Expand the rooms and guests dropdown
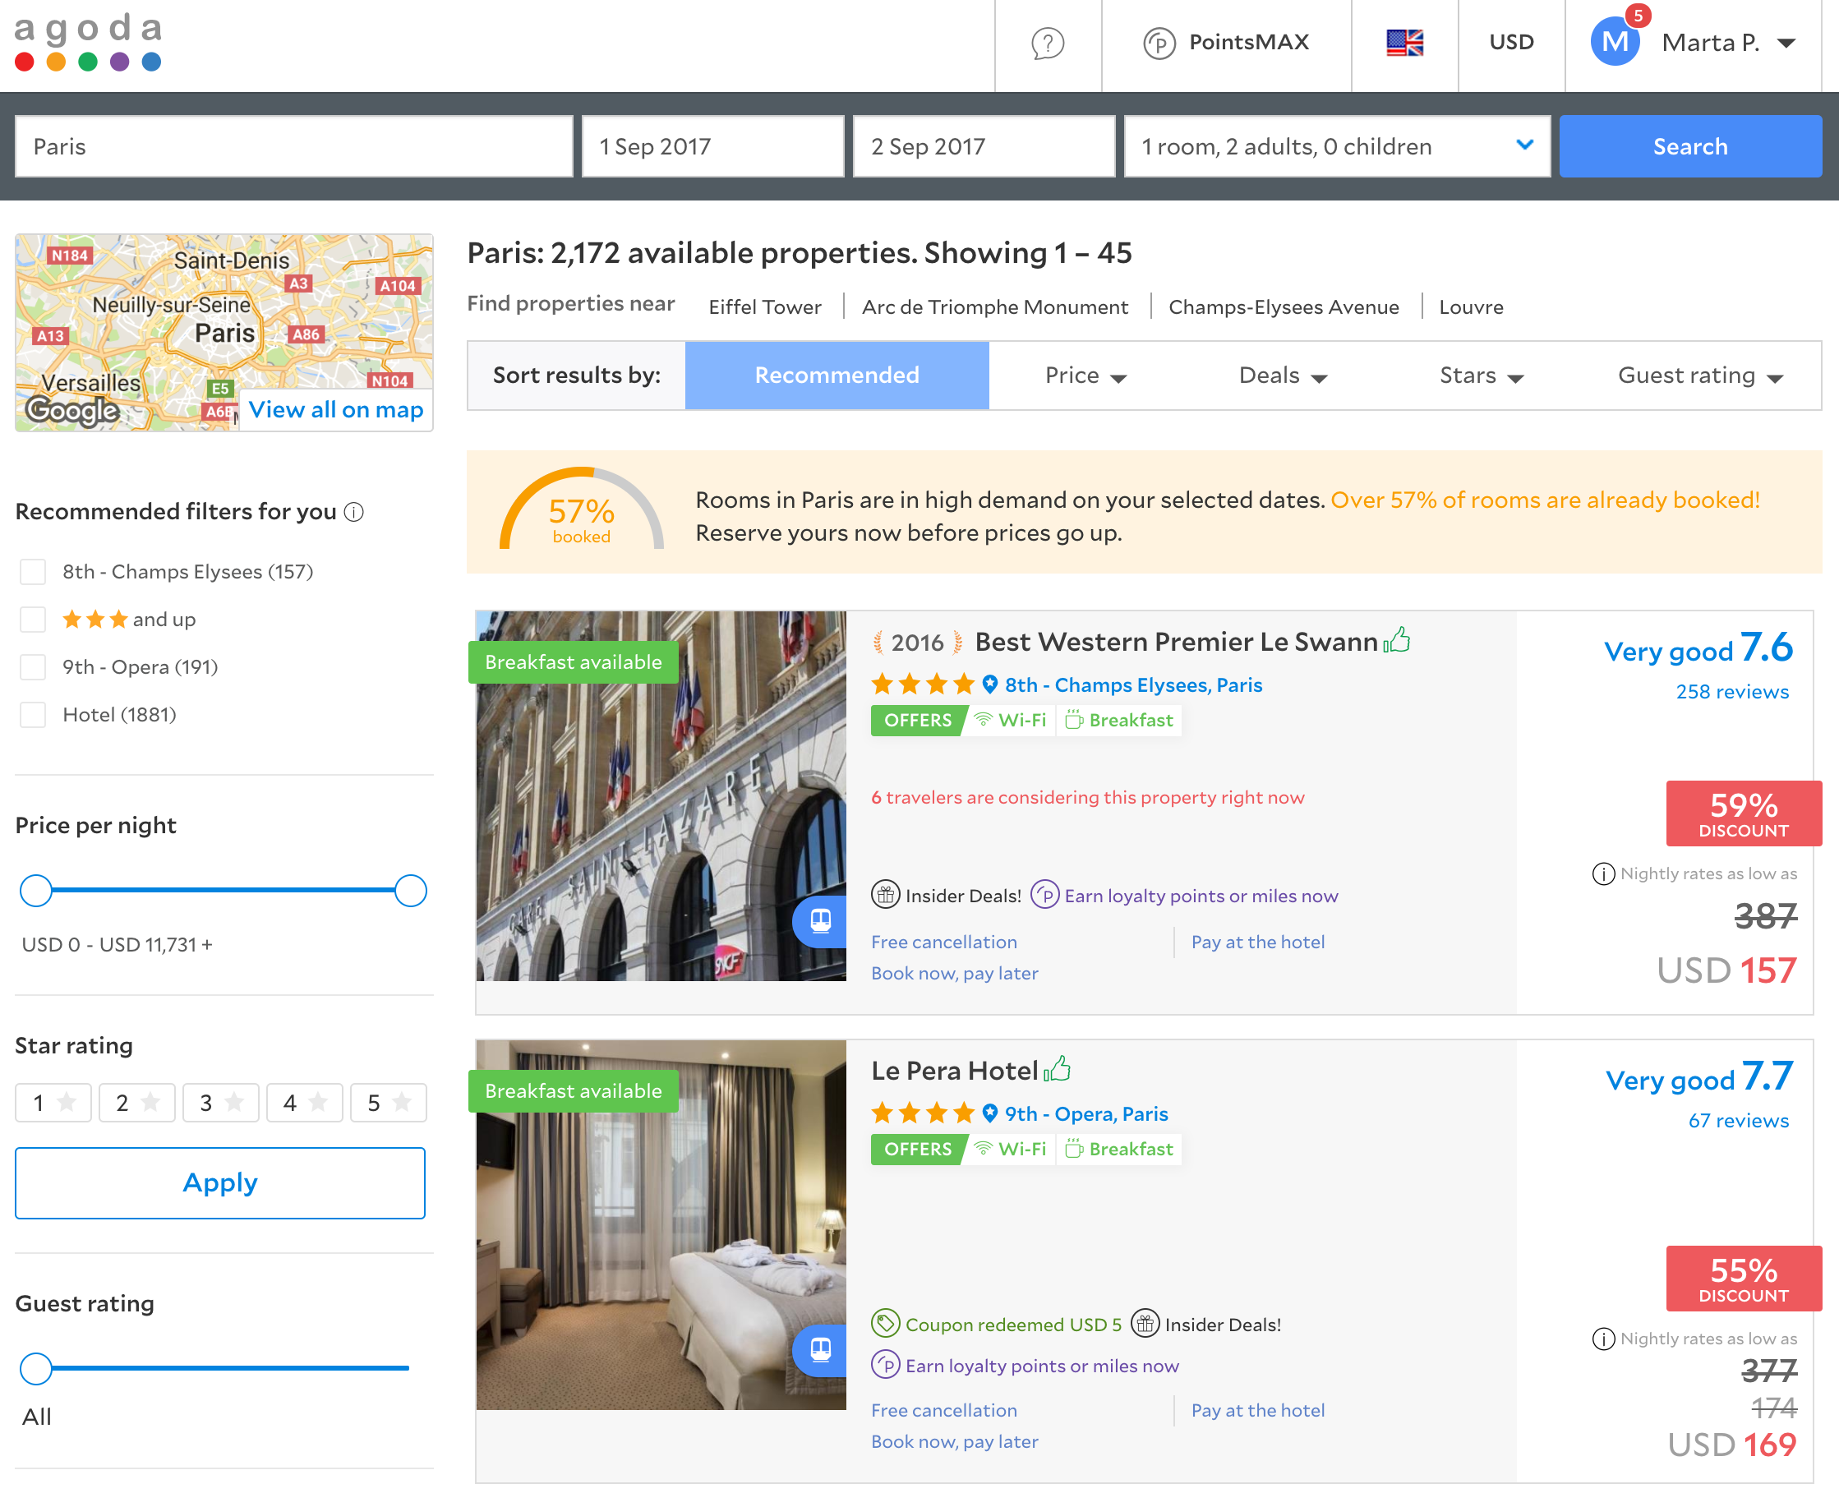 (x=1338, y=145)
